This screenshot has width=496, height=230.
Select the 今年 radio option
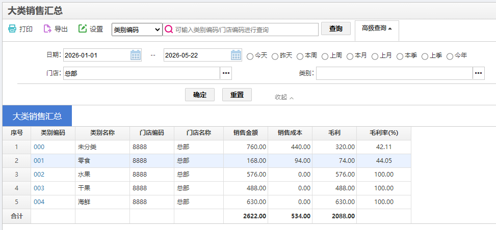pos(450,56)
